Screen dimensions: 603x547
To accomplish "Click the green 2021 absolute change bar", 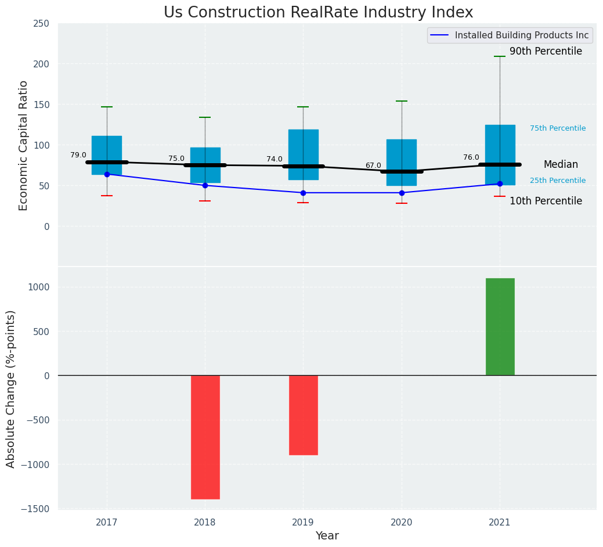I will (x=500, y=326).
